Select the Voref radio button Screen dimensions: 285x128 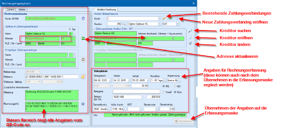163,92
